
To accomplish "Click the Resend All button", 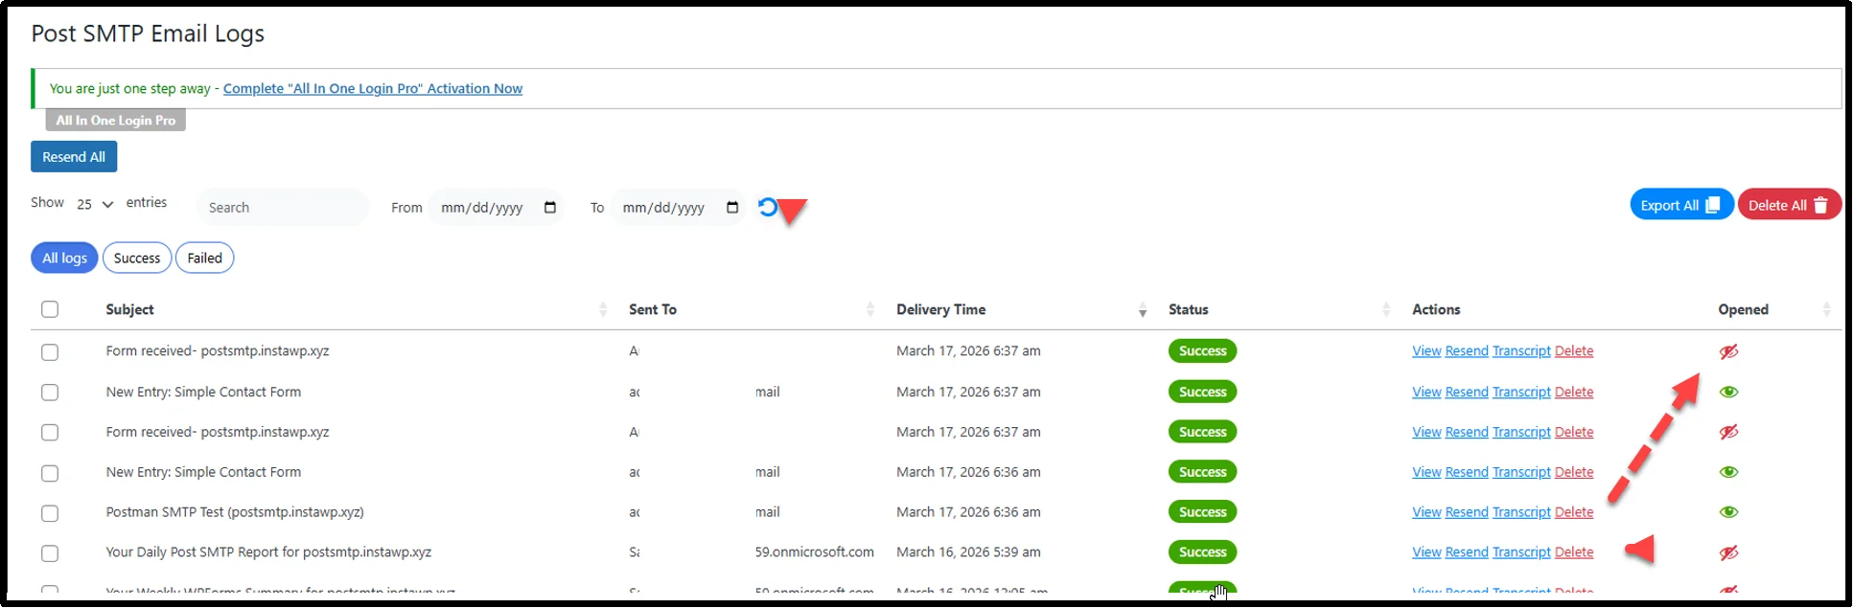I will (74, 157).
